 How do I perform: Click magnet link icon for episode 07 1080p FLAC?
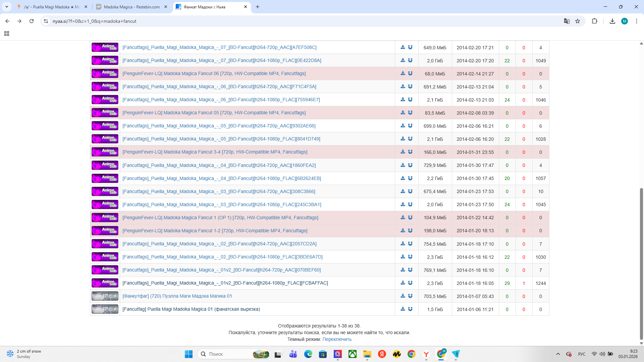(410, 60)
